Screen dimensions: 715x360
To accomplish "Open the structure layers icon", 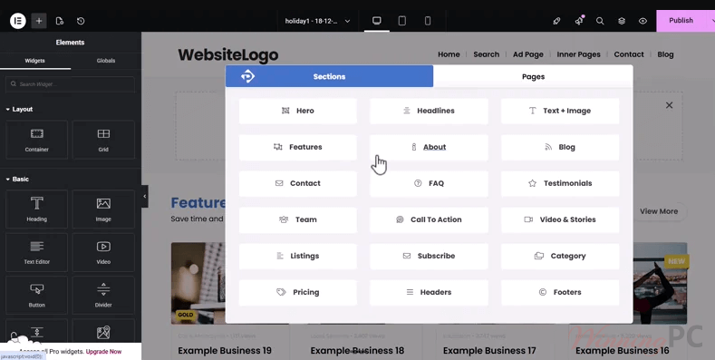I will (x=622, y=21).
